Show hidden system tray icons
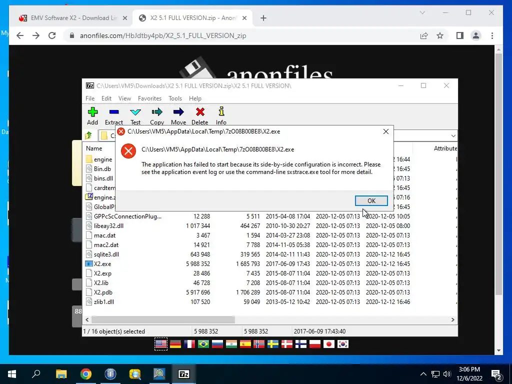 [423, 374]
